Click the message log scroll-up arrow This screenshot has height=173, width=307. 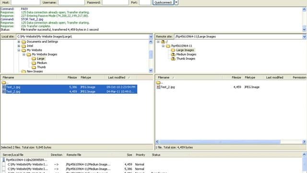pyautogui.click(x=304, y=9)
